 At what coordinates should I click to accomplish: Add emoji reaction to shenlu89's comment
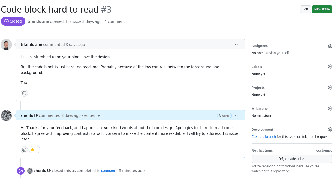pos(24,150)
